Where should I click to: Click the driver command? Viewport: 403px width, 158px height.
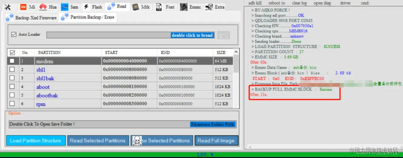[345, 3]
